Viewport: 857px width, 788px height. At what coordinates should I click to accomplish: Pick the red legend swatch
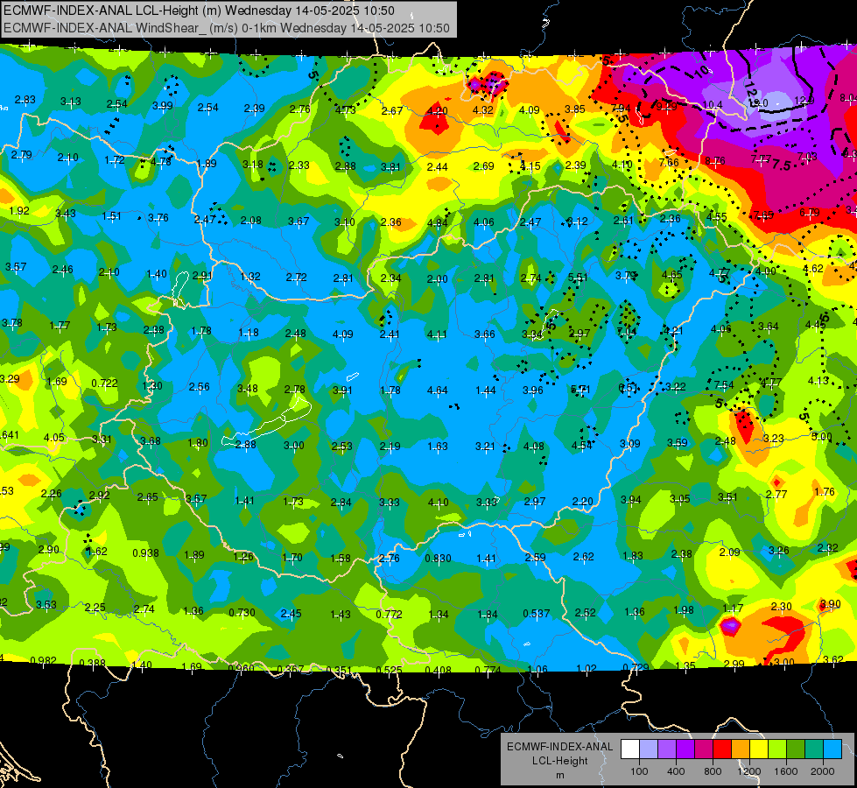[722, 749]
